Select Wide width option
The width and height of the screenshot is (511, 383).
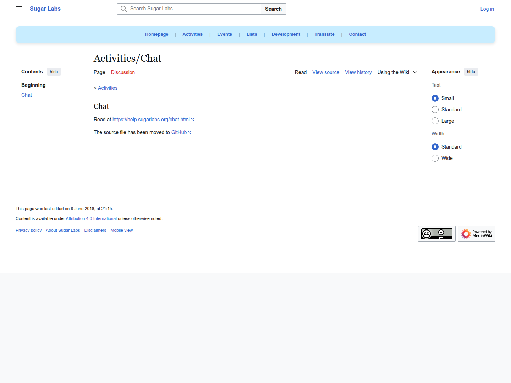(435, 158)
